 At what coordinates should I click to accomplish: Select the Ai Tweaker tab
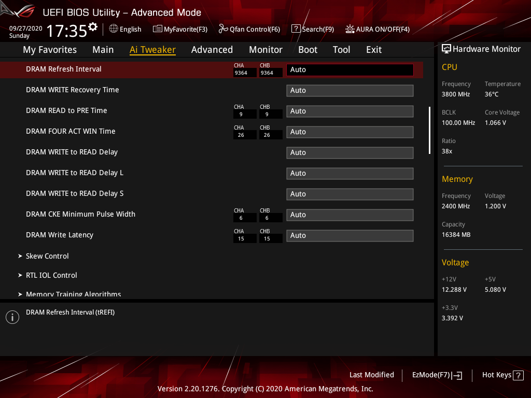pos(152,50)
